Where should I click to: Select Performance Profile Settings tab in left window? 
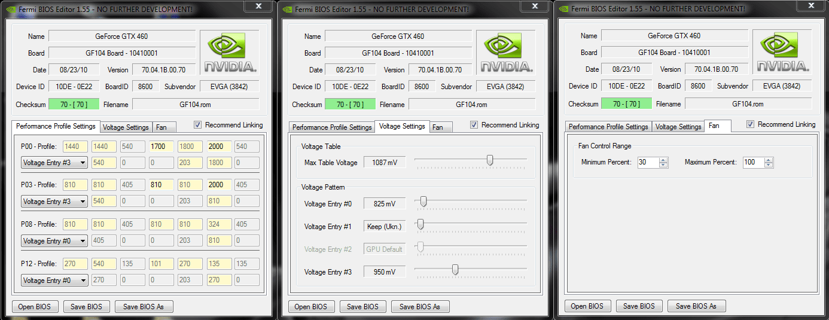(56, 126)
